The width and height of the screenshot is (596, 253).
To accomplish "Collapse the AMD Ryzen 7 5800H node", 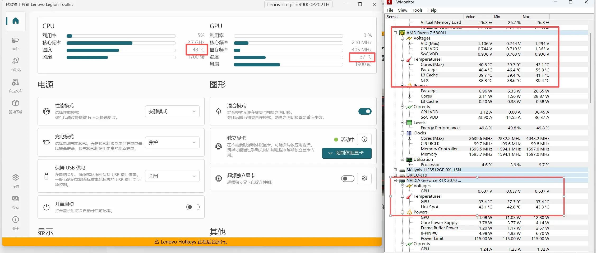I will pos(395,33).
